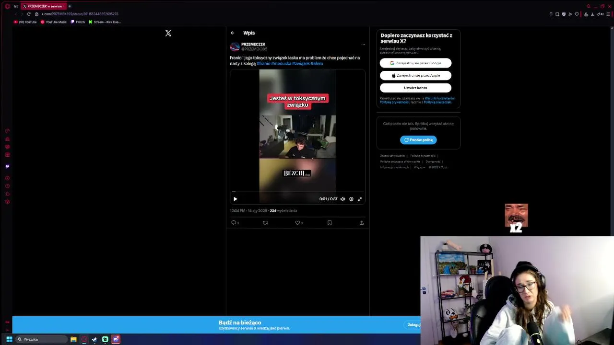Screen dimensions: 614x345
Task: Play the embedded video
Action: tap(235, 199)
